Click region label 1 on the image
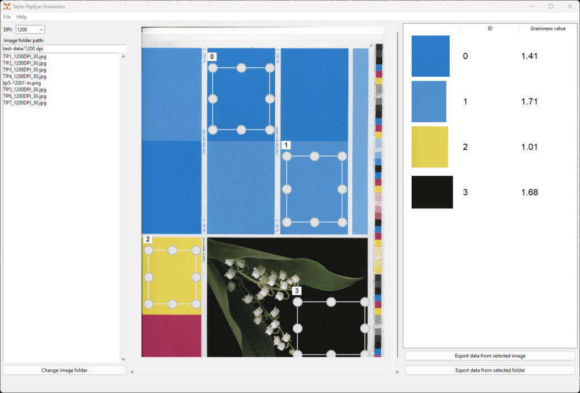580x393 pixels. coord(286,145)
